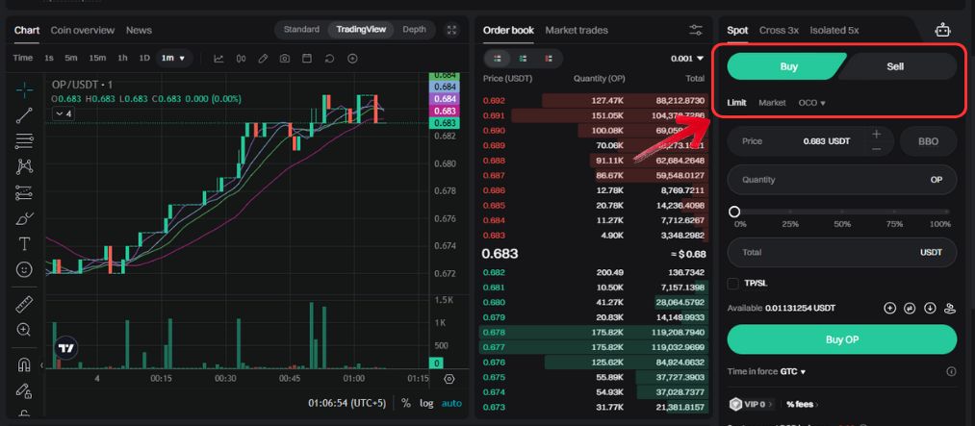Click the quantity percentage slider handle
Image resolution: width=975 pixels, height=426 pixels.
coord(734,212)
